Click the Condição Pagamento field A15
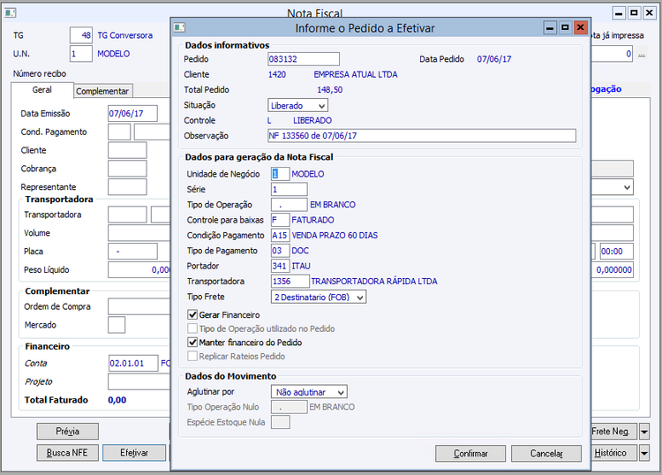 (x=281, y=235)
